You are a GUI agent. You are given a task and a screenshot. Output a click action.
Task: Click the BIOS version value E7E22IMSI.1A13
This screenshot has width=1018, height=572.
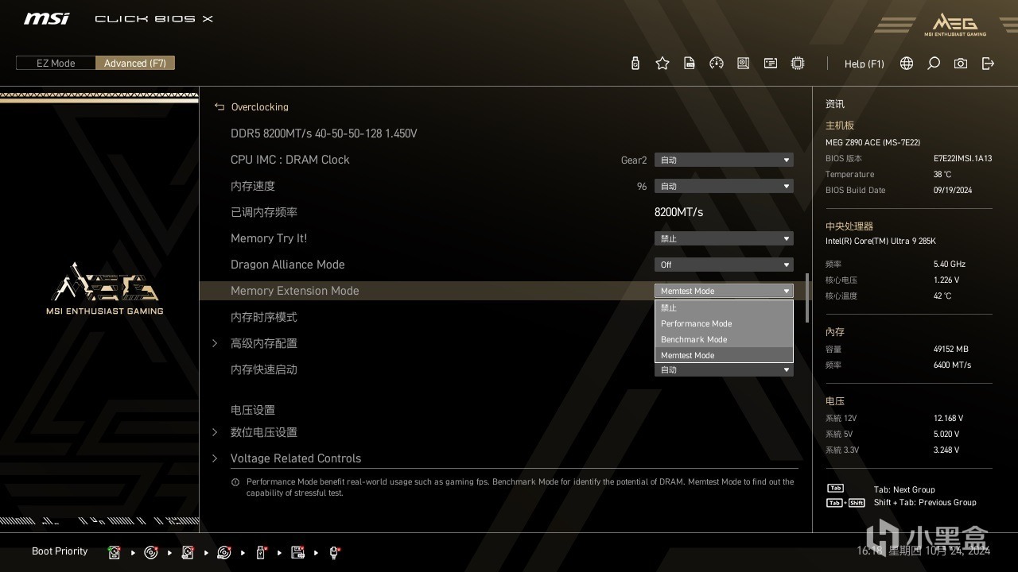click(962, 158)
